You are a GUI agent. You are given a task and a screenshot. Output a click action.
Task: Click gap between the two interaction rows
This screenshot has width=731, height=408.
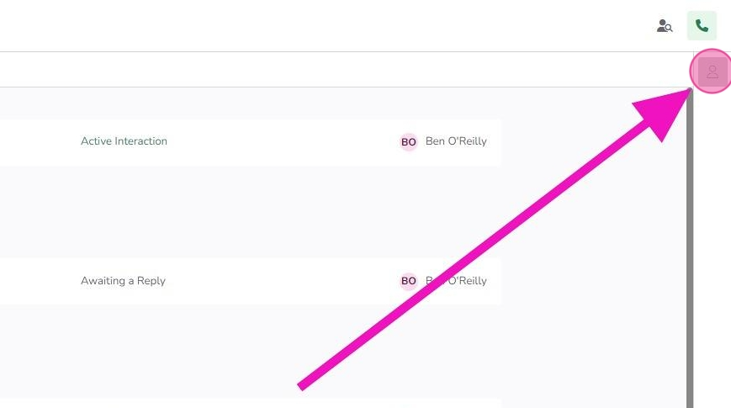(x=251, y=212)
